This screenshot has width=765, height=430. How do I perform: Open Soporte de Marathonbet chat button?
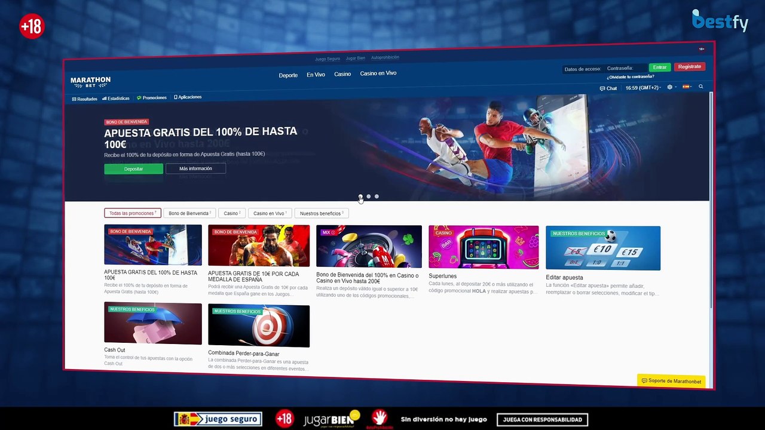[x=671, y=381]
